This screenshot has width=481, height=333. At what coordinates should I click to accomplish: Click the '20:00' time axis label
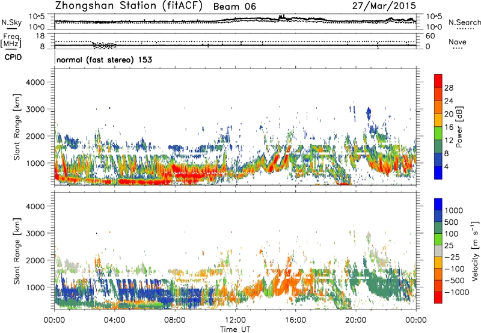pyautogui.click(x=355, y=320)
